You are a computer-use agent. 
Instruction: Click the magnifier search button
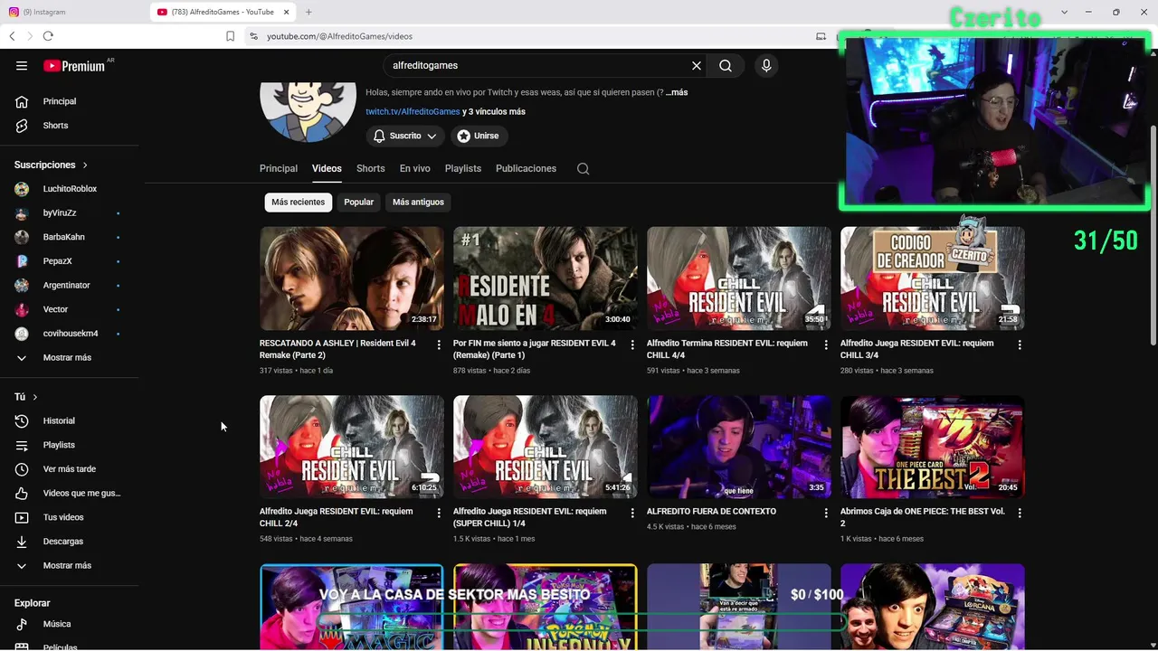click(726, 66)
